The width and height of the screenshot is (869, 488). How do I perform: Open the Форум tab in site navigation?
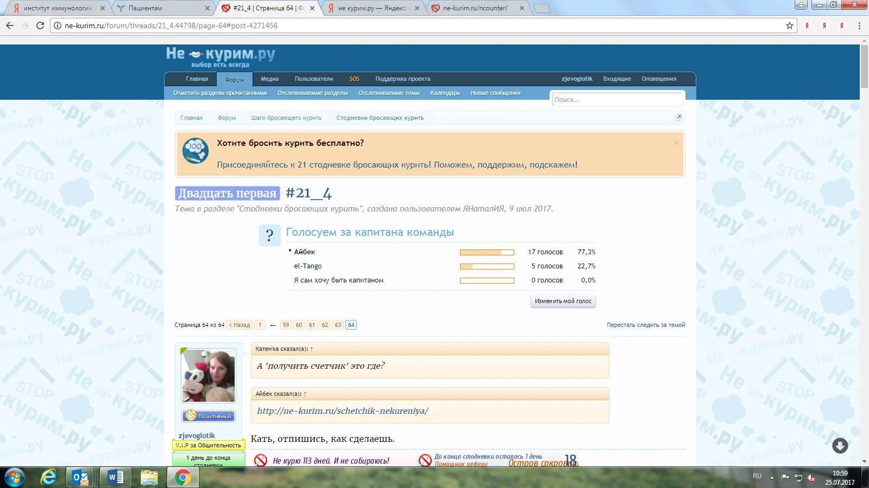(235, 80)
